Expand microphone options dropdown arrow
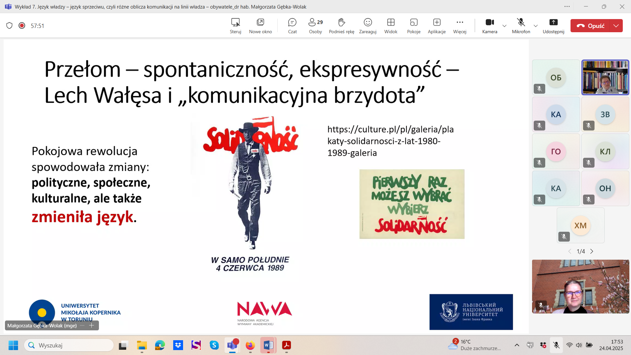Image resolution: width=631 pixels, height=355 pixels. coord(535,26)
